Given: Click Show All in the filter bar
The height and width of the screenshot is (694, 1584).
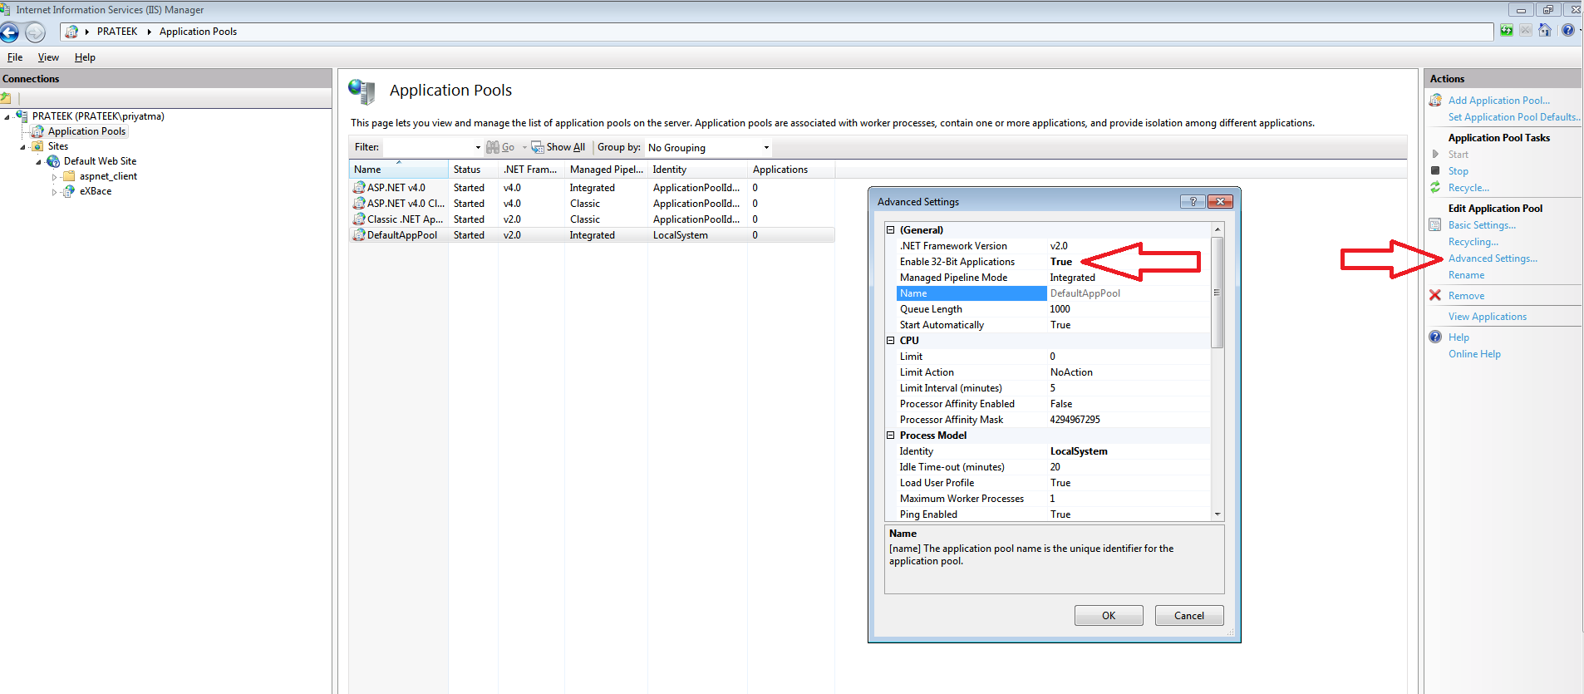Looking at the screenshot, I should click(x=558, y=147).
